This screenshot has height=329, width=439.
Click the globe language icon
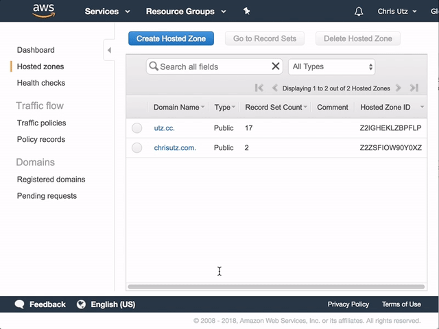click(x=81, y=304)
